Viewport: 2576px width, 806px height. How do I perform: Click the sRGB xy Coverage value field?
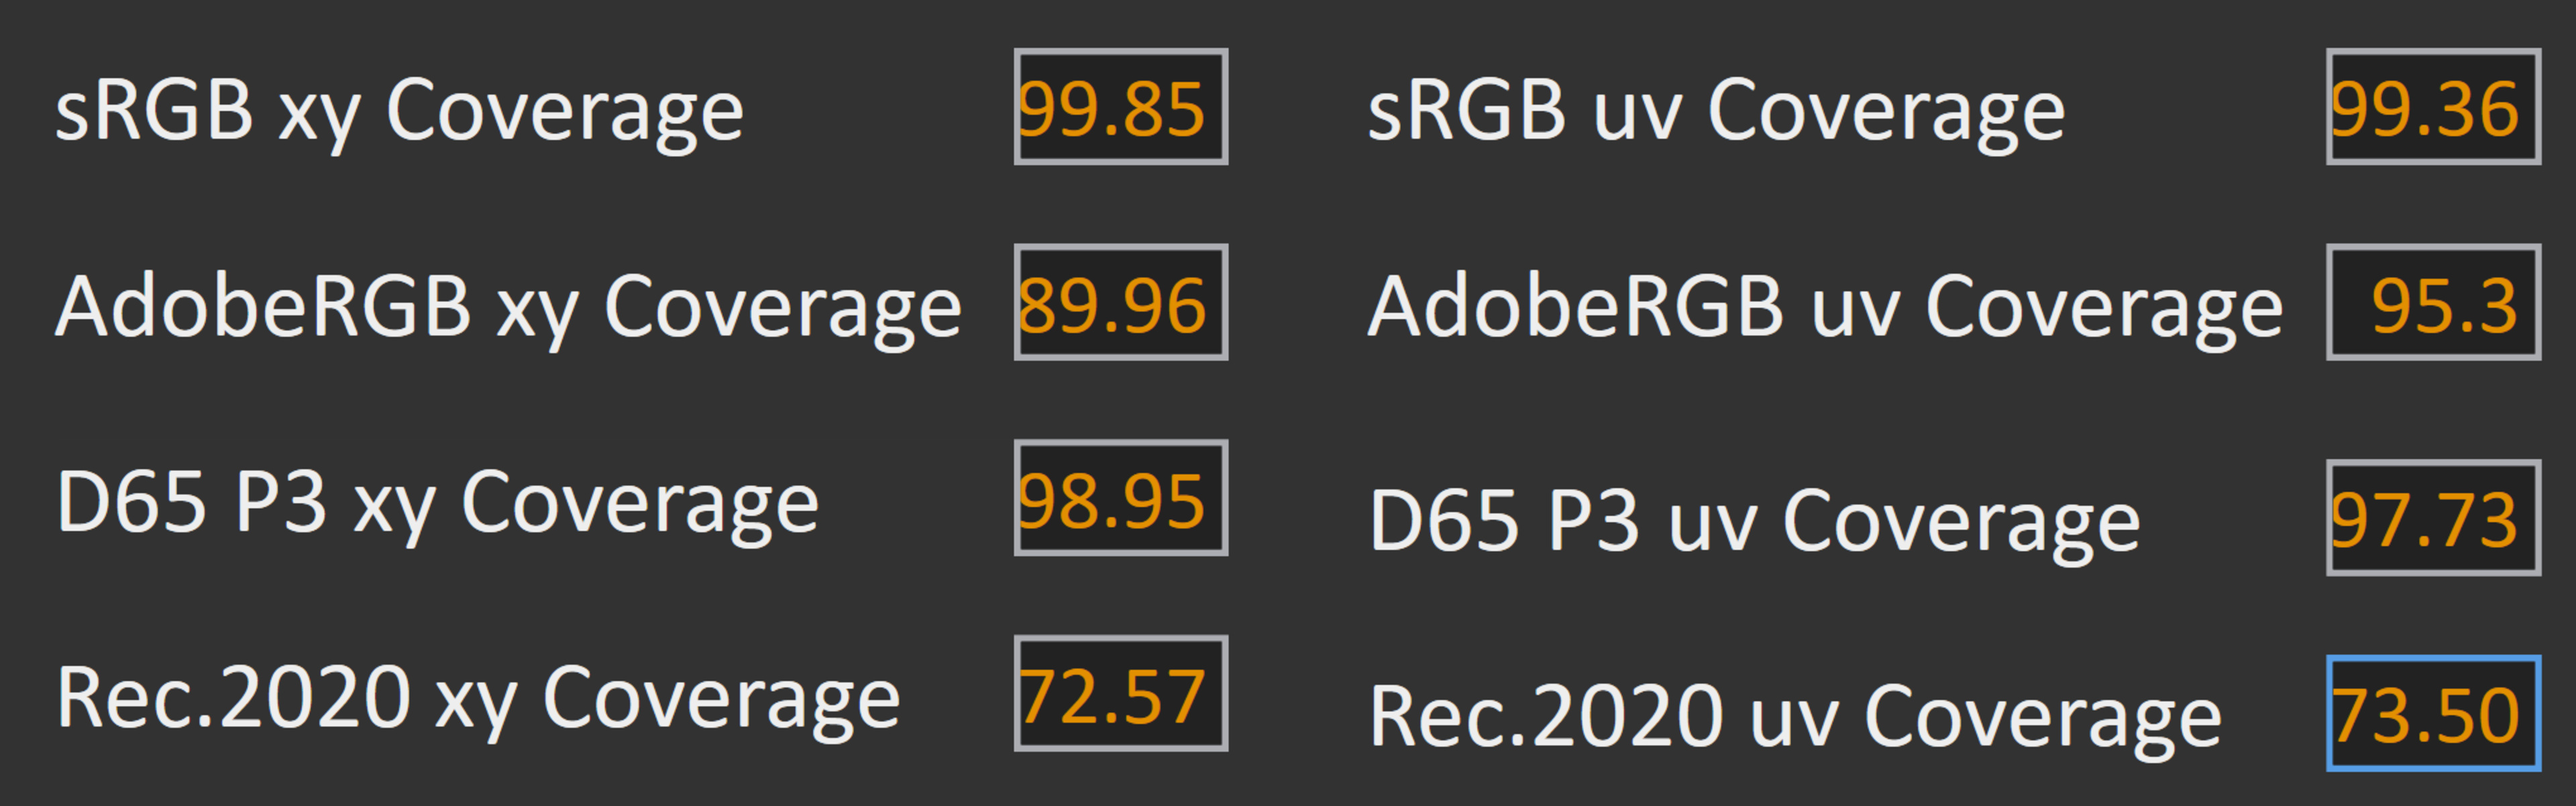(x=1120, y=107)
